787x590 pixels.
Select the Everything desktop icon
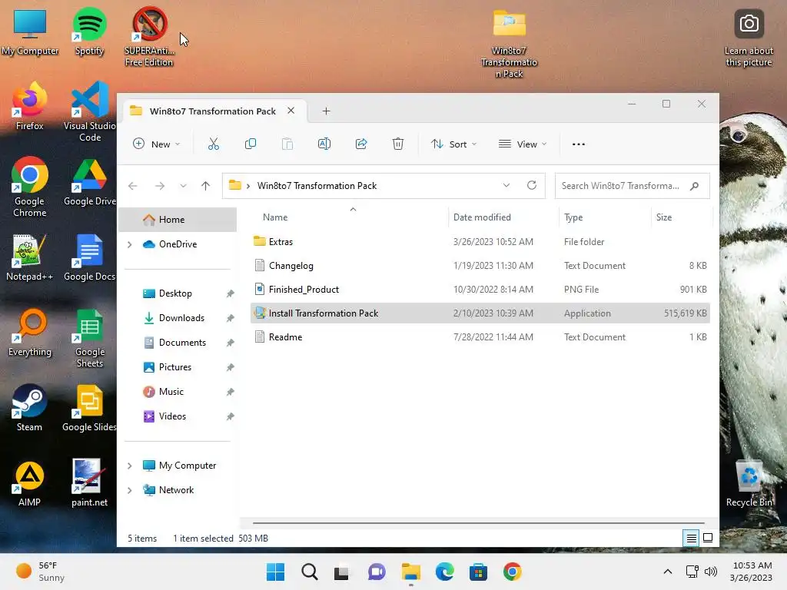(x=30, y=333)
